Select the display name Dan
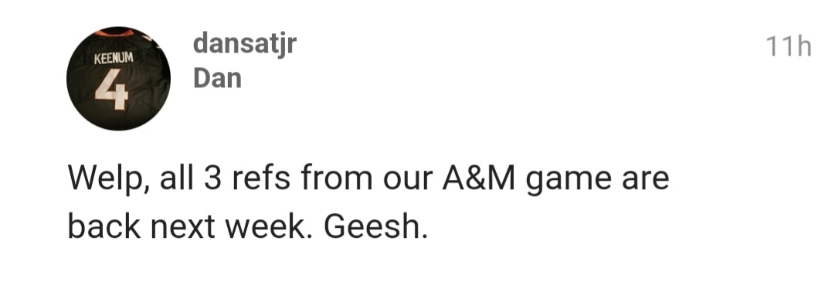This screenshot has width=832, height=285. click(218, 79)
